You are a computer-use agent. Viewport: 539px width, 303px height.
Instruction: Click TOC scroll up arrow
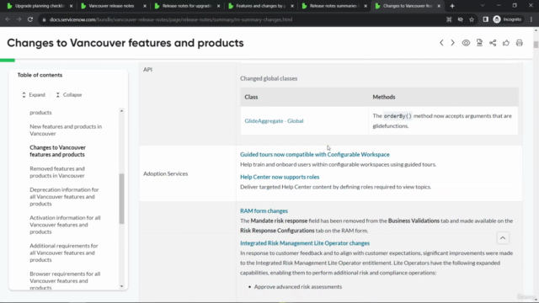click(121, 111)
